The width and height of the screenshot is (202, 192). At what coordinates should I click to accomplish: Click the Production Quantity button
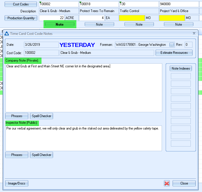(x=21, y=18)
